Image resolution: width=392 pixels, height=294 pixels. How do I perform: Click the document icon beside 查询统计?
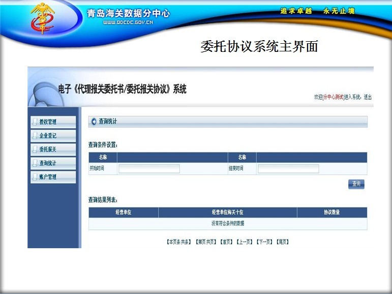(x=35, y=163)
